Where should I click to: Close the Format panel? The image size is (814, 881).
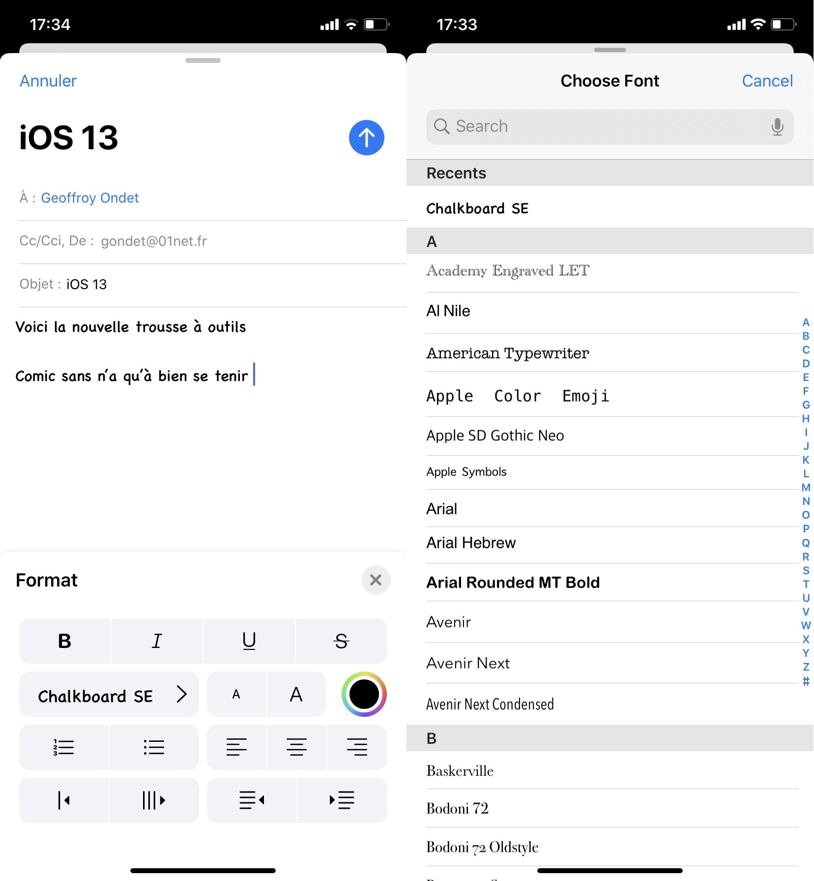[x=376, y=580]
